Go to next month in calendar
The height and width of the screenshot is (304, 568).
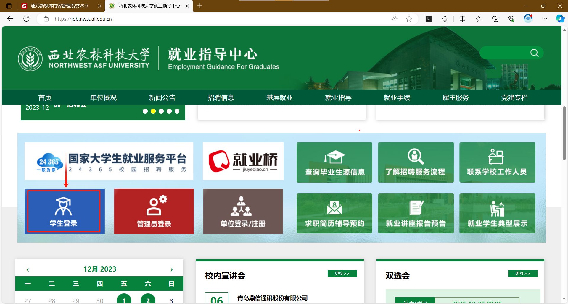[x=171, y=269]
